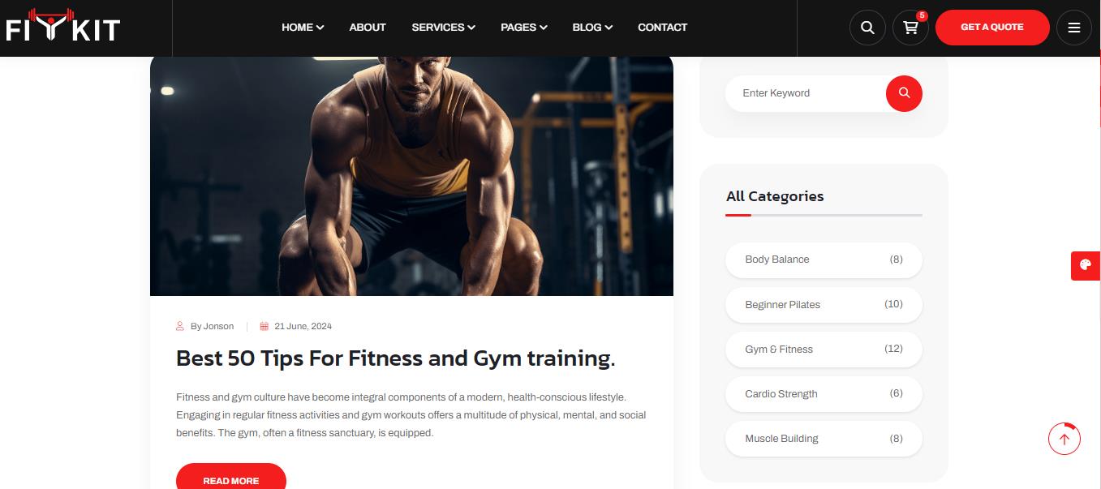Click the Get A Quote button

(992, 28)
